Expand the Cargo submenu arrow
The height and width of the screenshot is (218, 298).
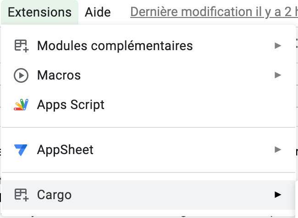[277, 195]
